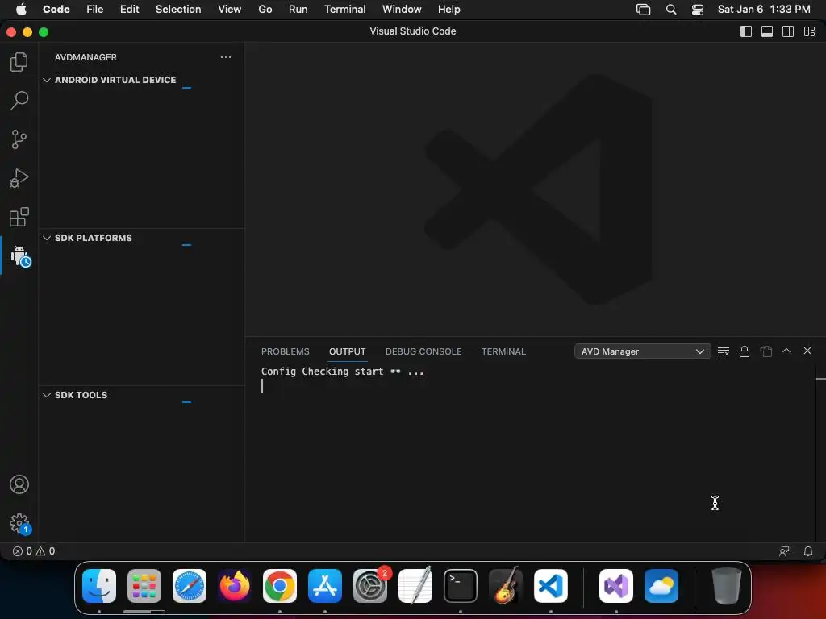Collapse the SDK PLATFORMS section
Screen dimensions: 826x619
[x=47, y=238]
